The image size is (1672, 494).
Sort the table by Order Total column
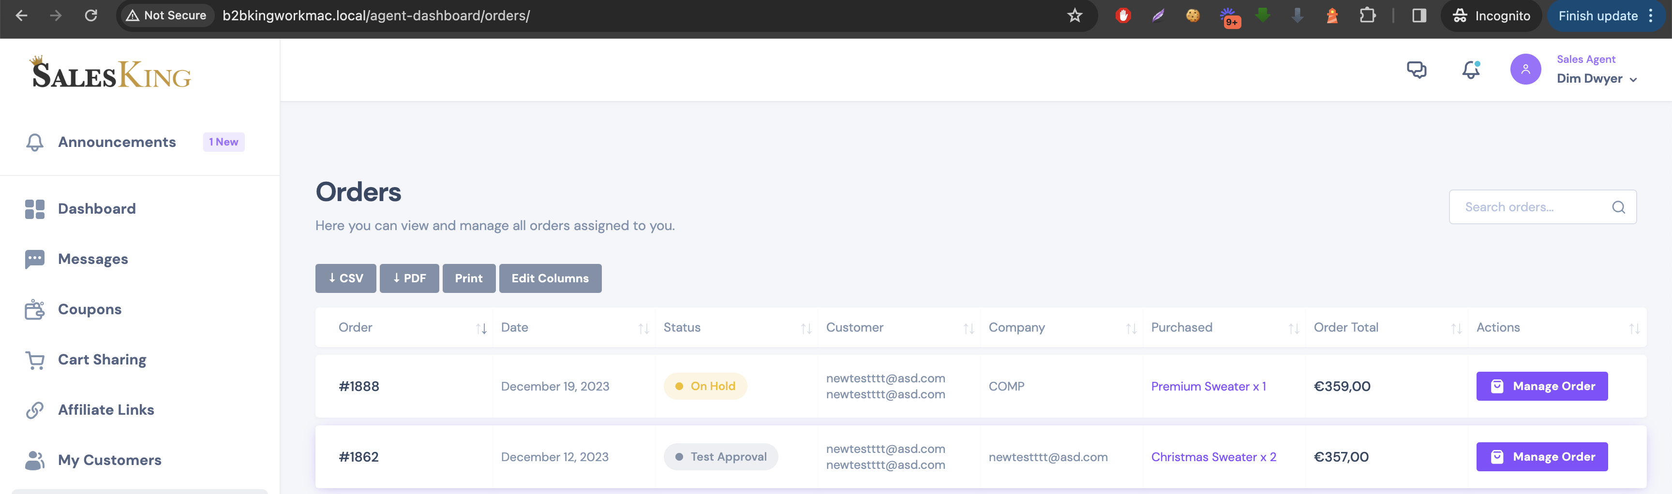coord(1456,328)
